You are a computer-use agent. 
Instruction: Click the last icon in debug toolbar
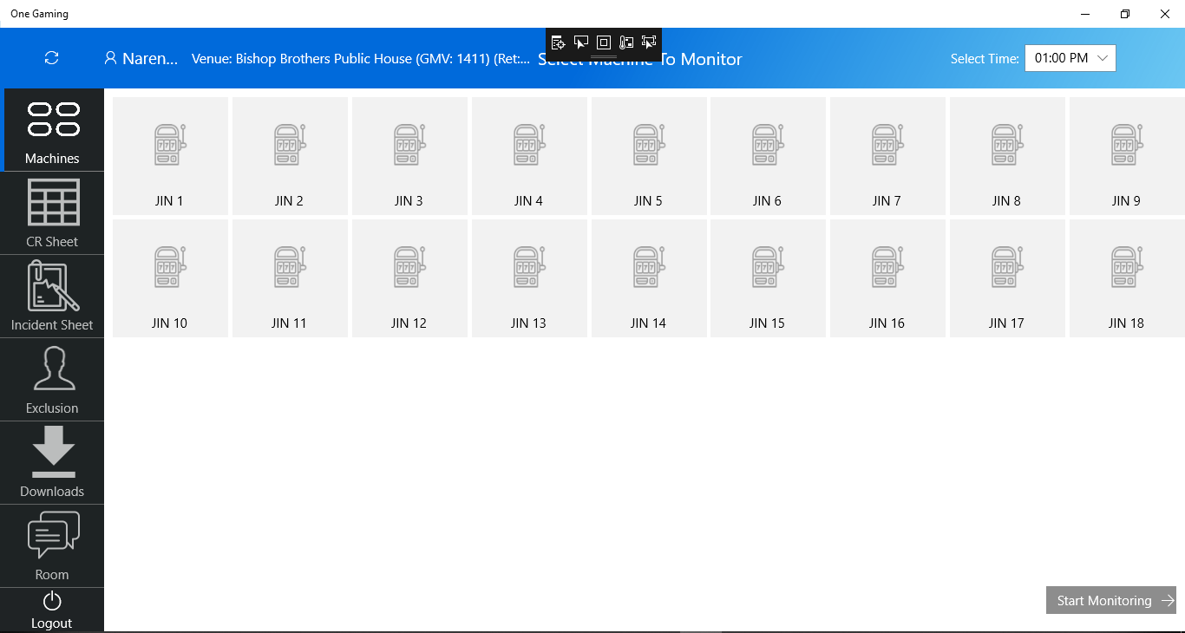649,42
